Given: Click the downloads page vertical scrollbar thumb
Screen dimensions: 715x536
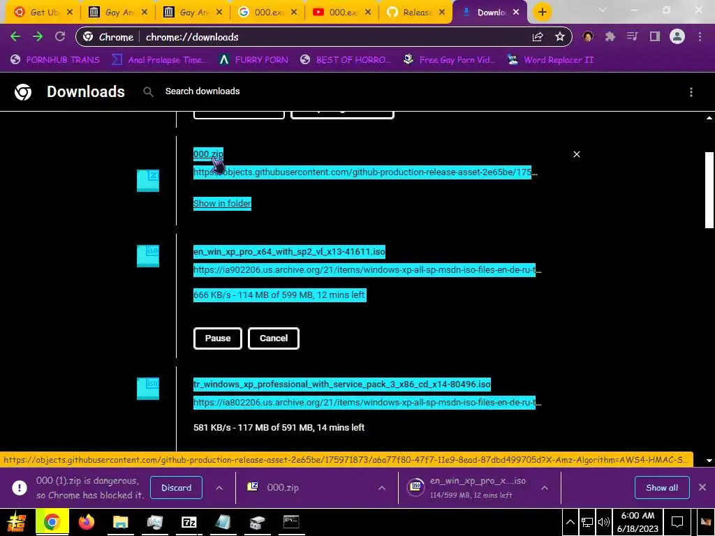Looking at the screenshot, I should pos(709,190).
